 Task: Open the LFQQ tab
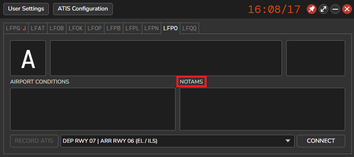pos(189,29)
